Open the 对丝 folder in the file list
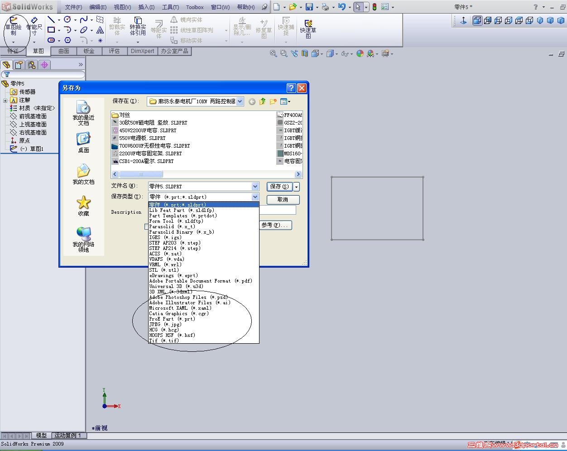The height and width of the screenshot is (451, 567). 121,115
